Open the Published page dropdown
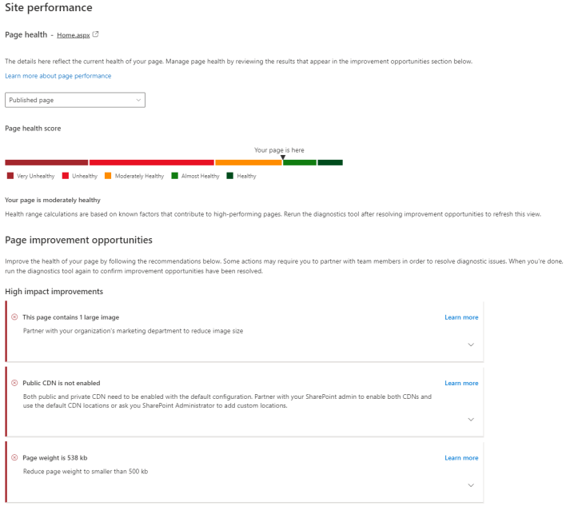 click(75, 100)
